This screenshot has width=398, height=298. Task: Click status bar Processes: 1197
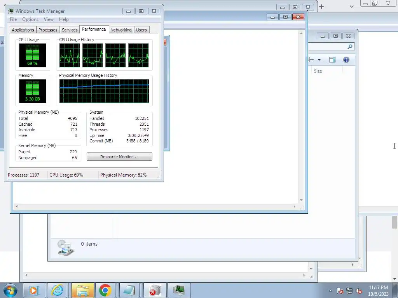[x=23, y=175]
